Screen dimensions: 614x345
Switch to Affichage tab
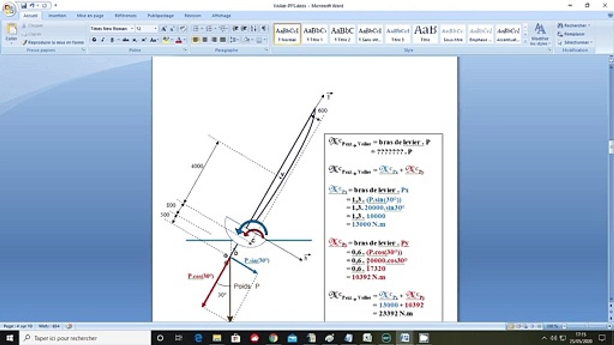[x=222, y=15]
